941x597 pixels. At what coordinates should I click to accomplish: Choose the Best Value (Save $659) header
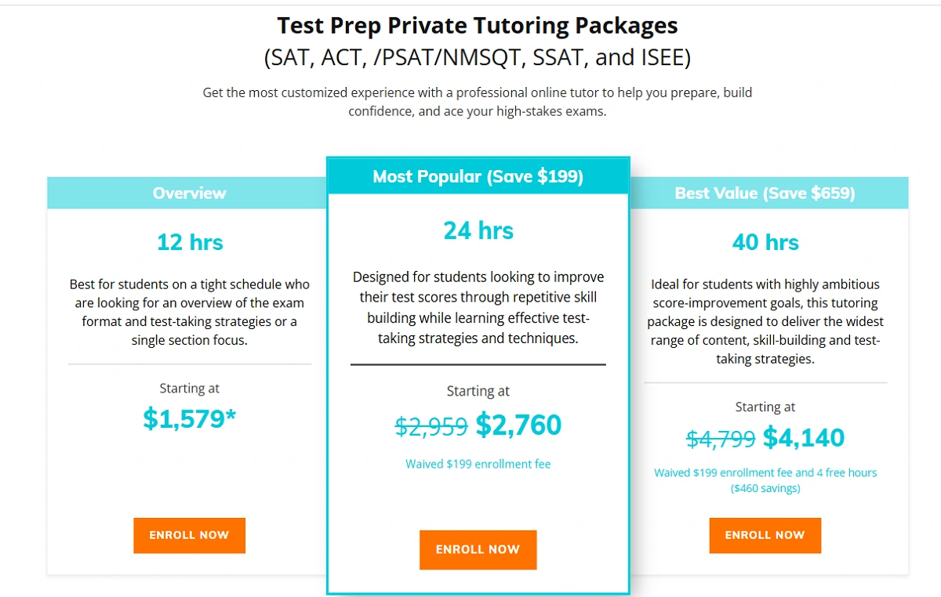[765, 193]
